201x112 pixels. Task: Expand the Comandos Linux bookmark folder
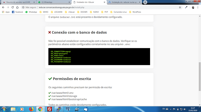[119, 12]
